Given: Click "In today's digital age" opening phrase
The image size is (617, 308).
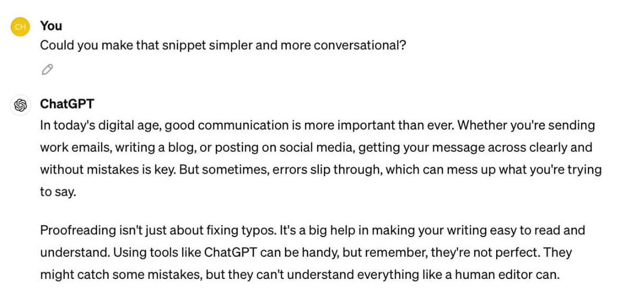Looking at the screenshot, I should pyautogui.click(x=101, y=126).
